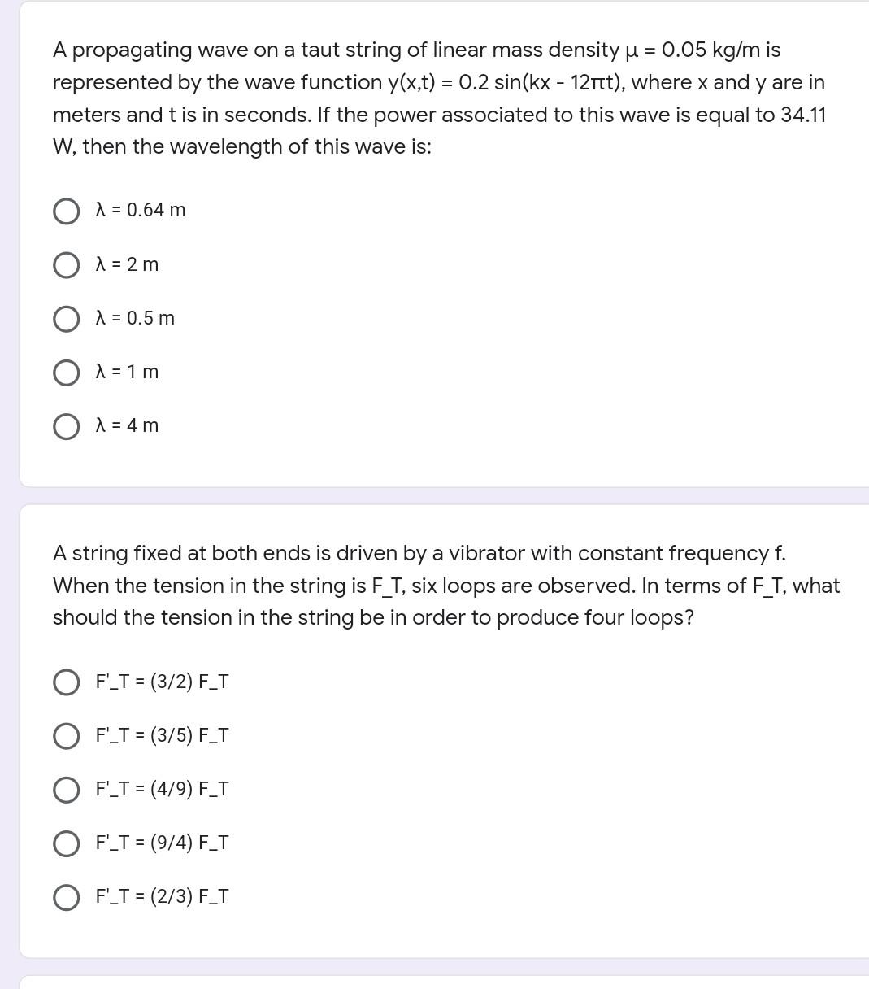Select F'_T = (3/2) F_T option
Image resolution: width=869 pixels, height=989 pixels.
[x=66, y=682]
